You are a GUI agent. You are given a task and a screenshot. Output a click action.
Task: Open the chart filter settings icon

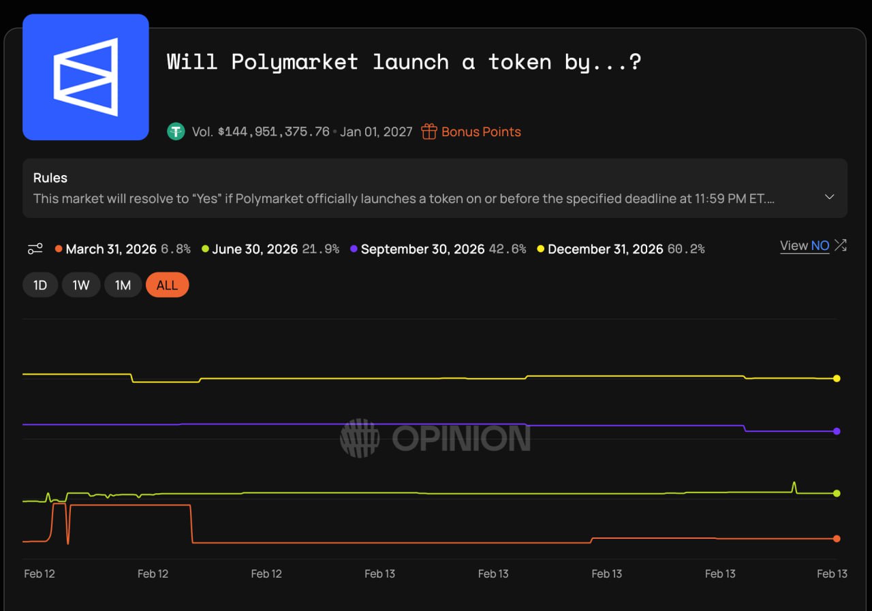[x=35, y=249]
